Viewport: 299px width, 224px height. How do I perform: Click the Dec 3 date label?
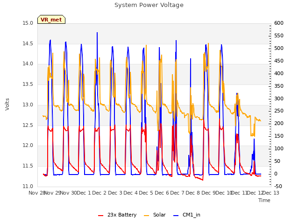point(115,193)
